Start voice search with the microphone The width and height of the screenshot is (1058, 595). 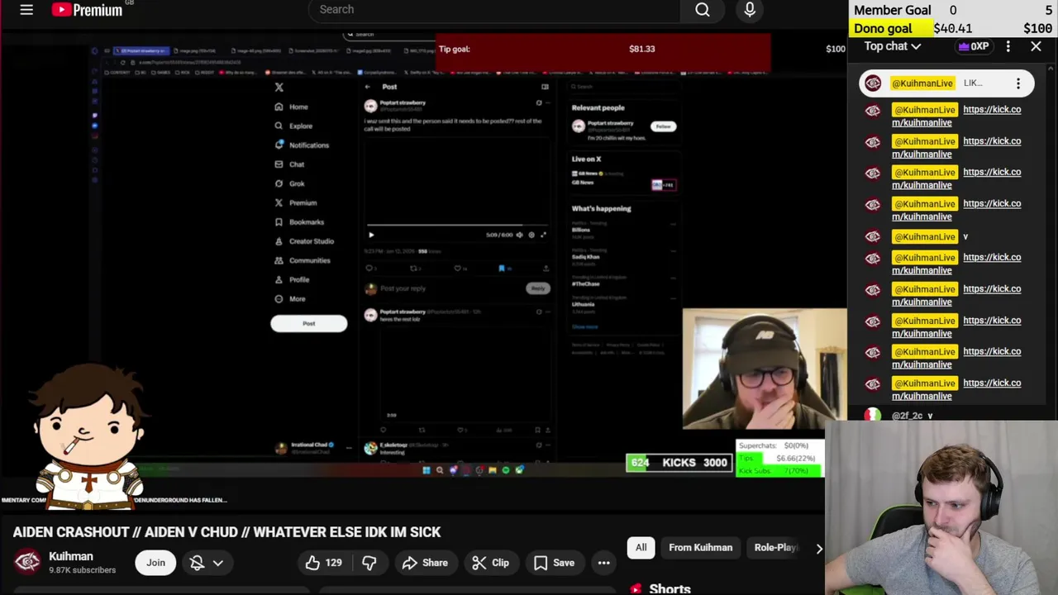coord(750,10)
